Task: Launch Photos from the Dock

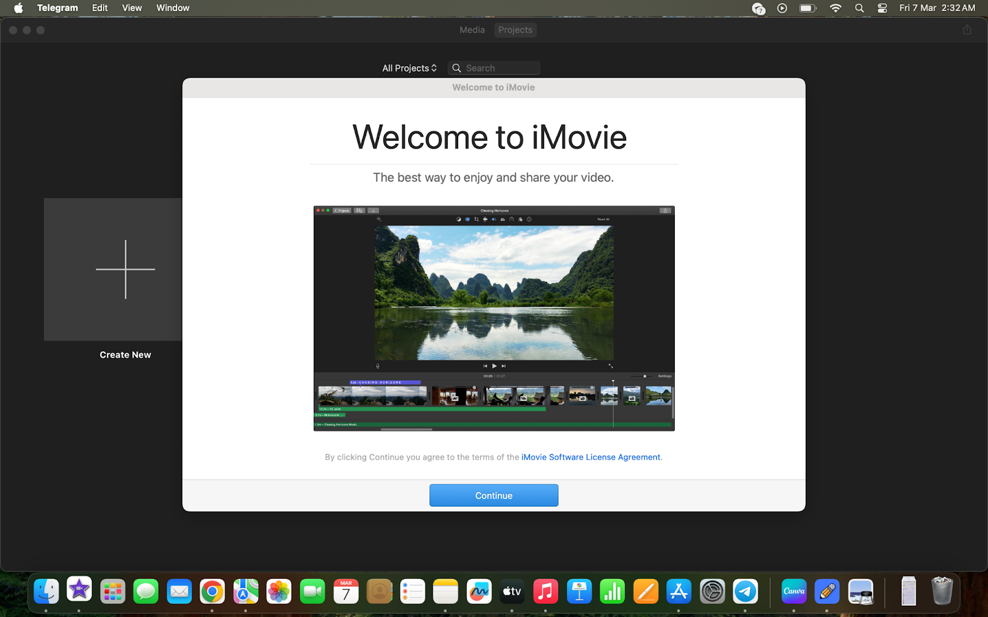Action: pyautogui.click(x=278, y=592)
